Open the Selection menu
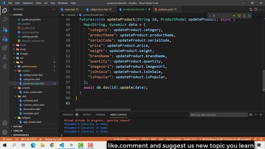 (x=28, y=3)
